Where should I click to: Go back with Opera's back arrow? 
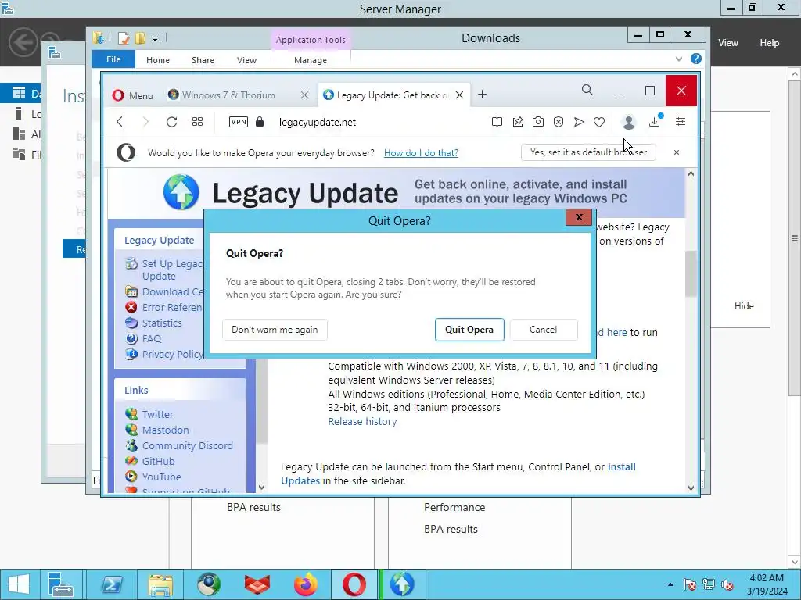click(120, 122)
